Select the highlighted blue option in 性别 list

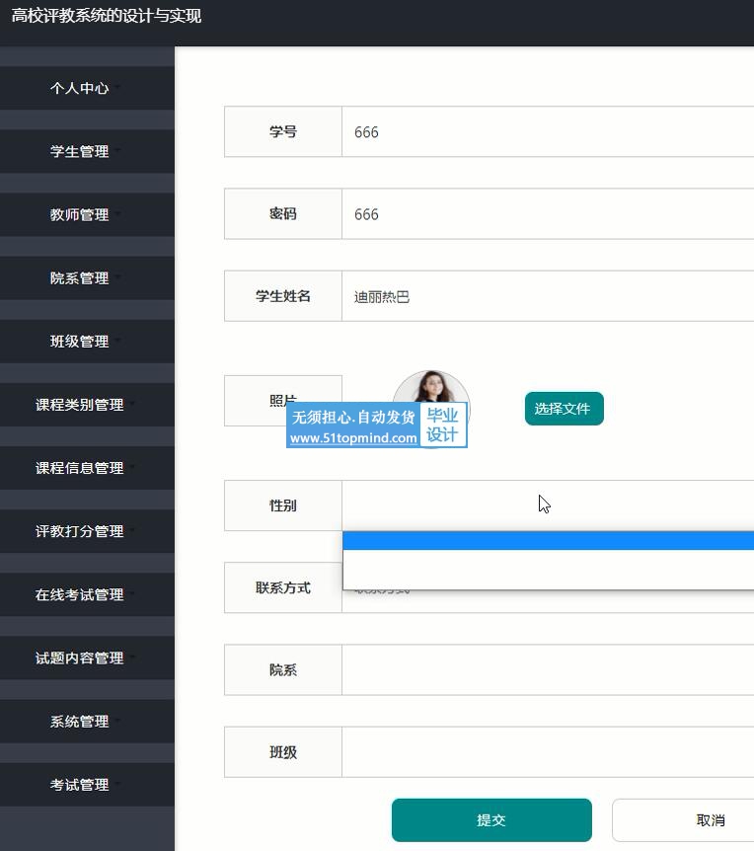pos(549,541)
